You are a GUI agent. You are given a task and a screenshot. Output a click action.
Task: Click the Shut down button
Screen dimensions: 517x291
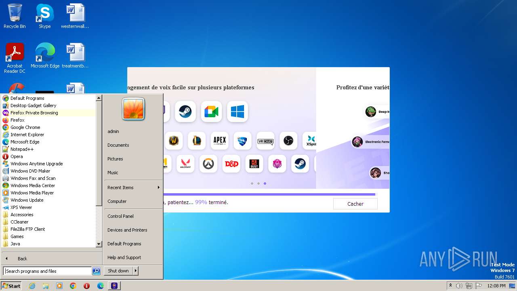pos(118,271)
